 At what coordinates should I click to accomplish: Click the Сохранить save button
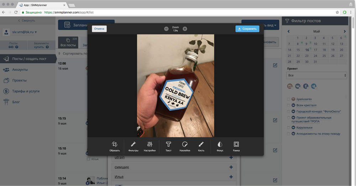point(247,29)
